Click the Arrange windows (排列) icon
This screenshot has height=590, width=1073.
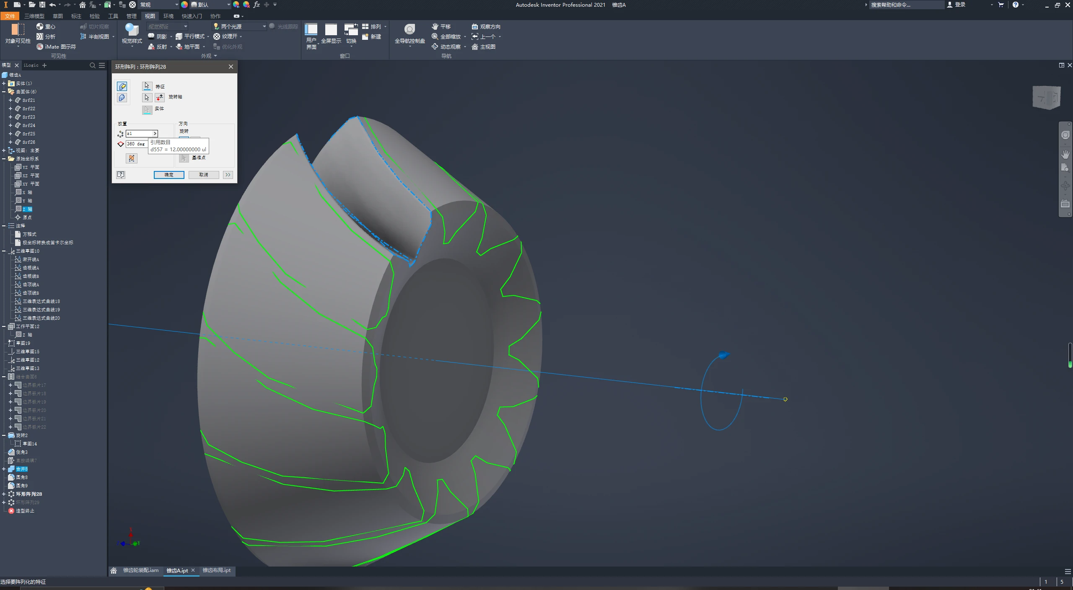(365, 26)
